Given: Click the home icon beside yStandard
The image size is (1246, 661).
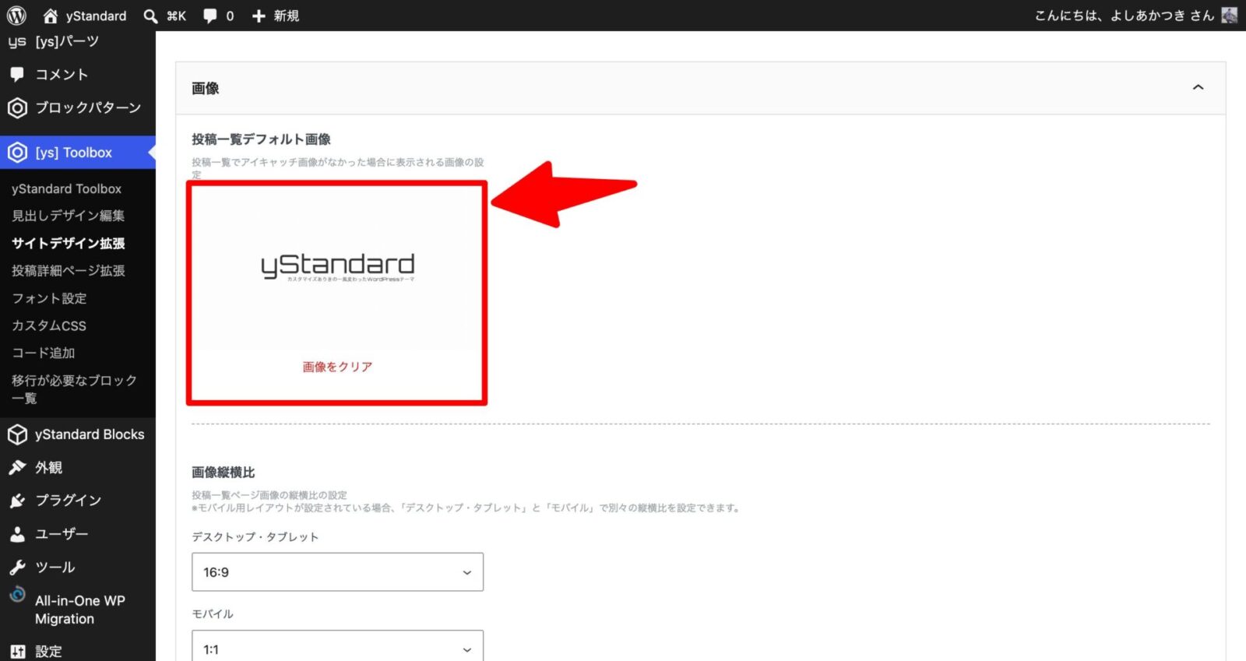Looking at the screenshot, I should click(51, 16).
